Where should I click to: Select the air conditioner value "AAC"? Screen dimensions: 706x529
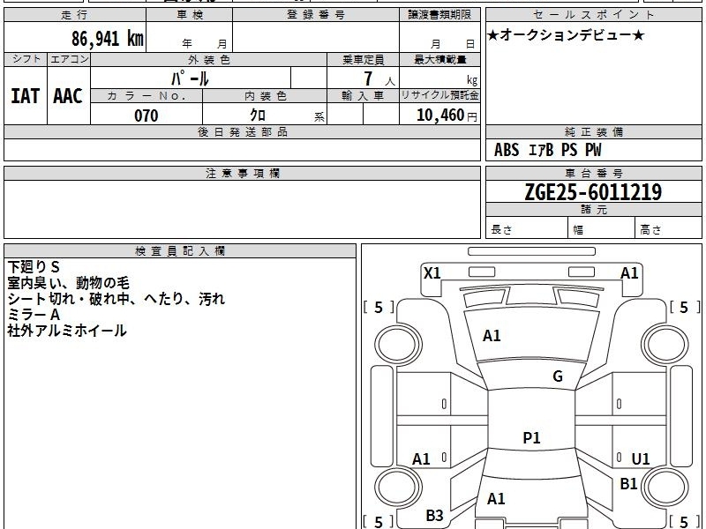[x=68, y=96]
